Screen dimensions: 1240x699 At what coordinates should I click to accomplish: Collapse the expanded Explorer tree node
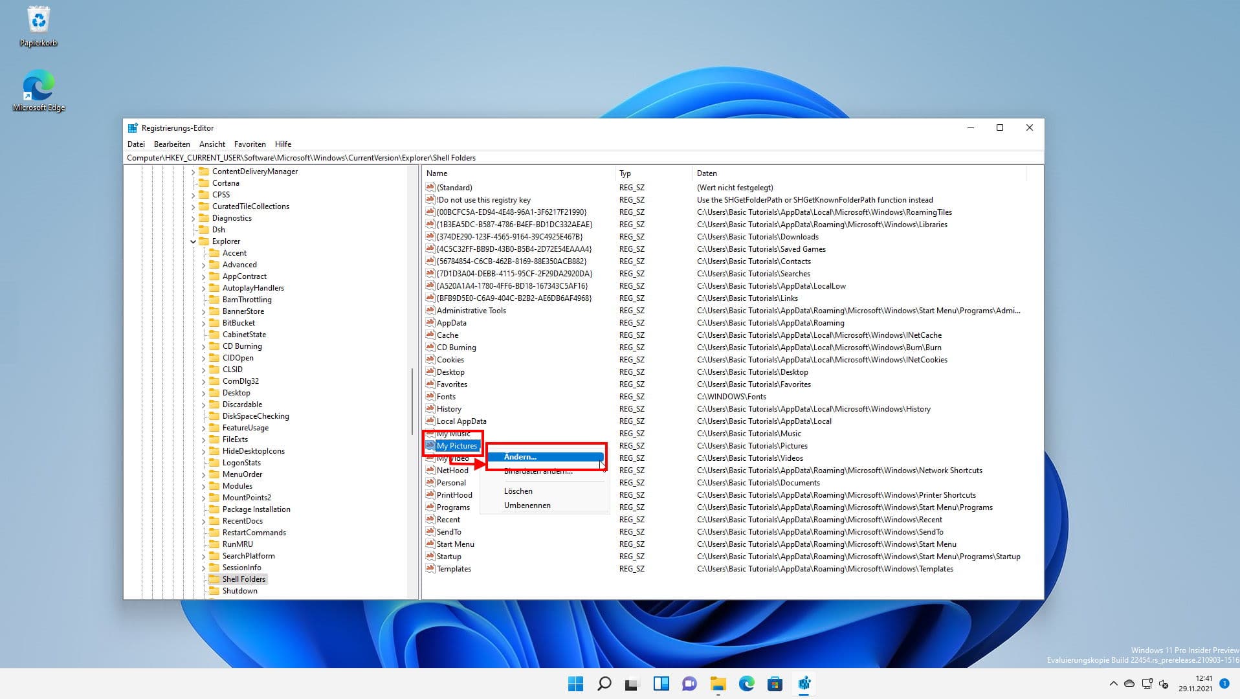click(x=194, y=241)
